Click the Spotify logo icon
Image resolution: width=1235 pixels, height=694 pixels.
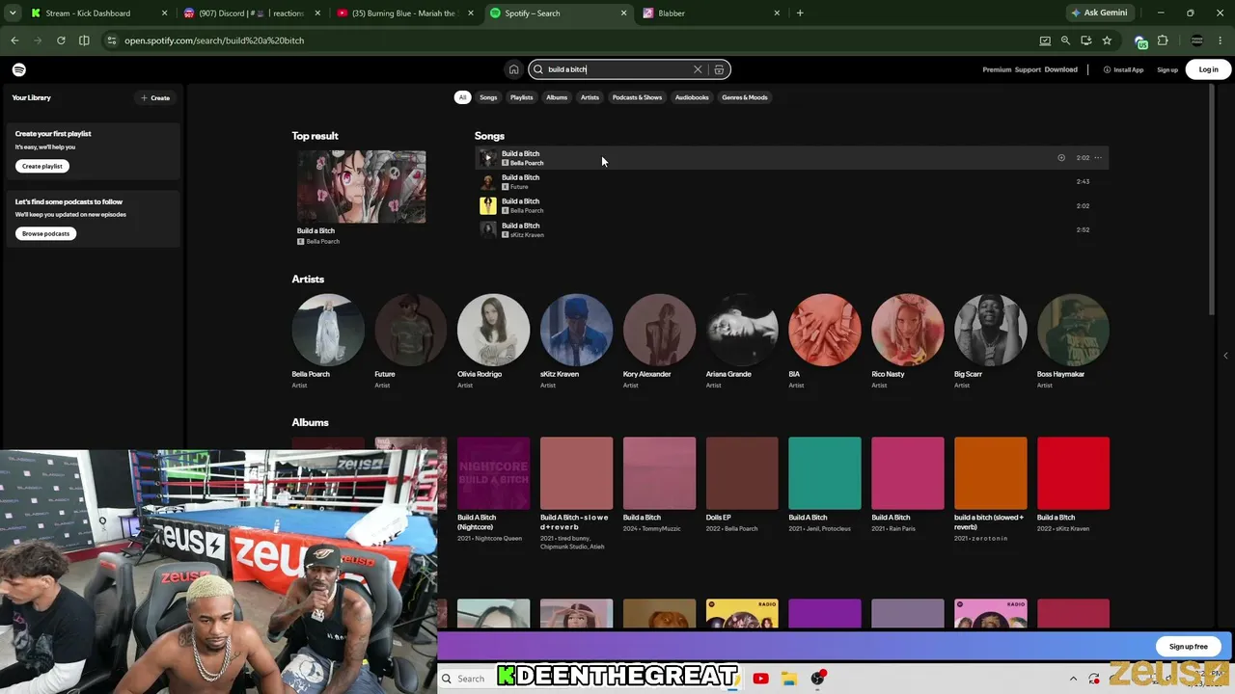click(x=19, y=69)
